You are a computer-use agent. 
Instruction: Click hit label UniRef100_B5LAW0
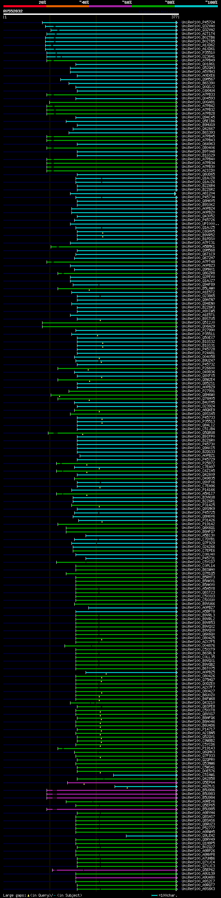[198, 288]
